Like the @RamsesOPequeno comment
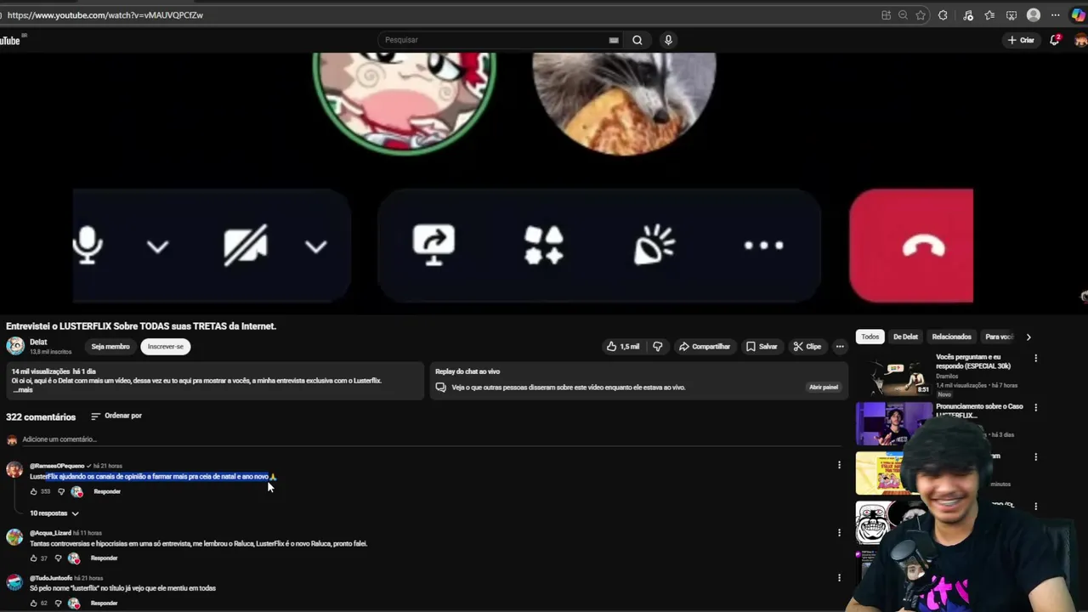1088x612 pixels. [34, 492]
